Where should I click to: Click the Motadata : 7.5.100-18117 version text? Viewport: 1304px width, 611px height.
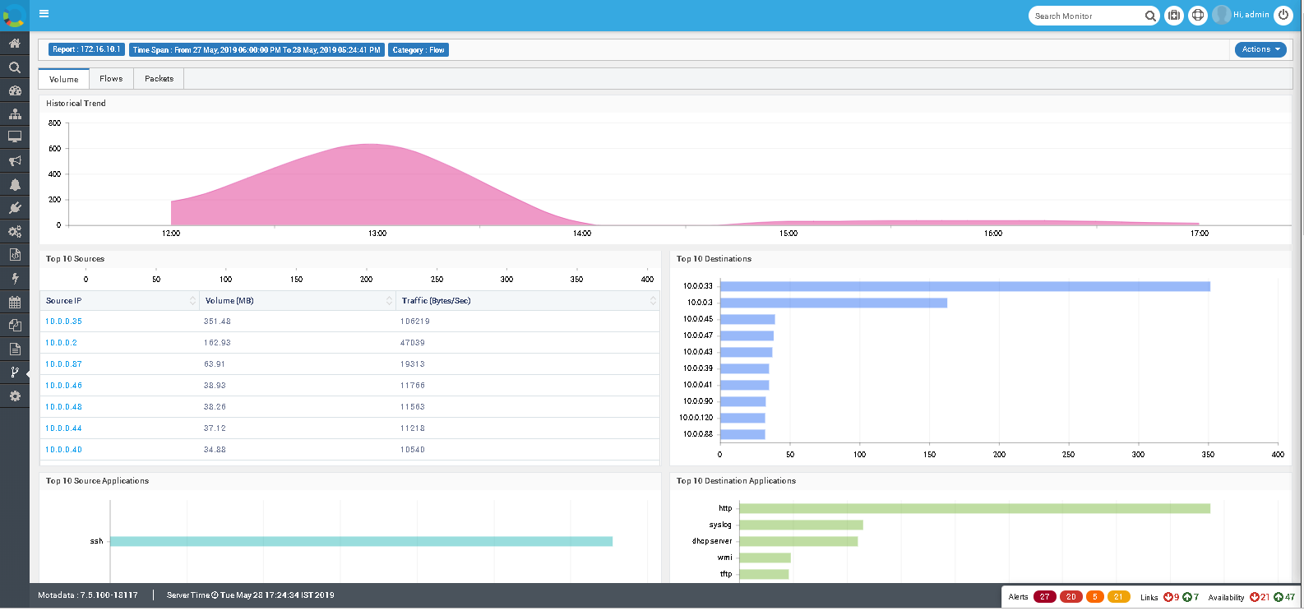click(88, 595)
